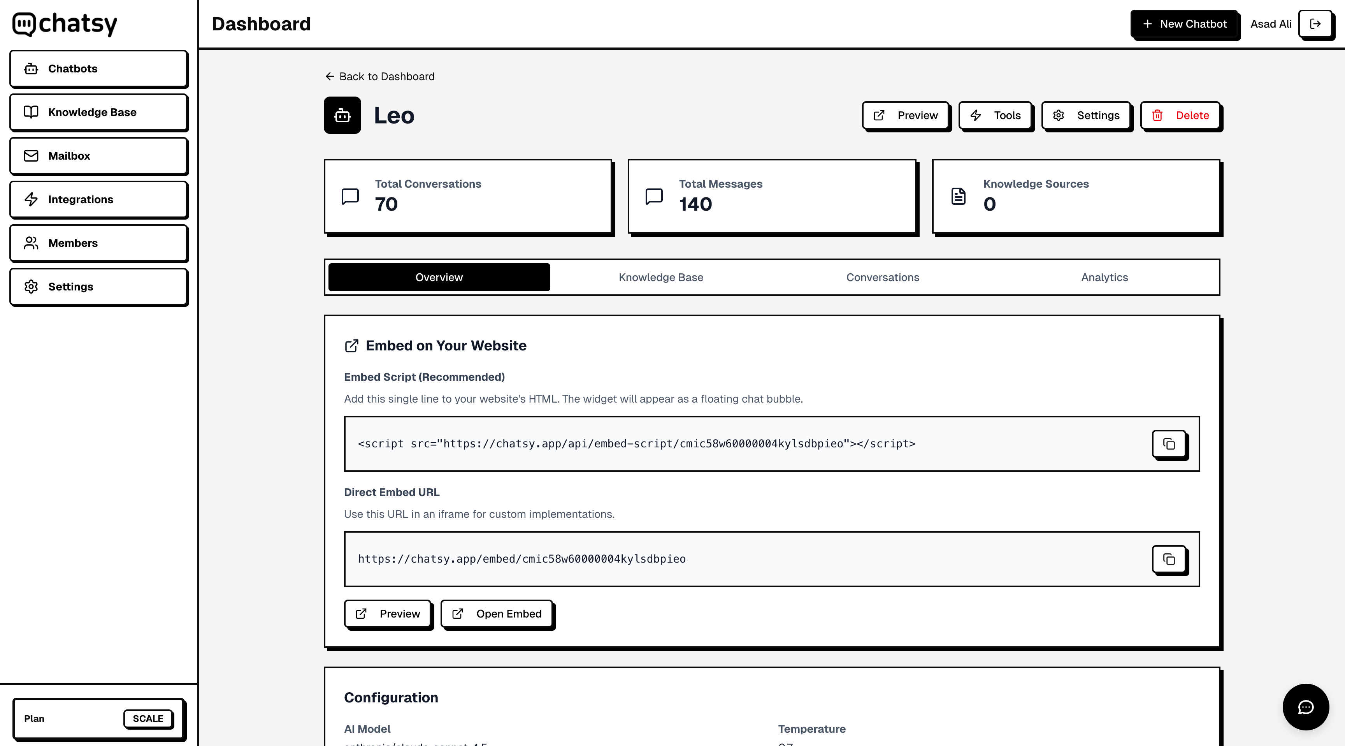Screen dimensions: 1345x746
Task: Navigate to Integrations in sidebar
Action: (x=99, y=200)
